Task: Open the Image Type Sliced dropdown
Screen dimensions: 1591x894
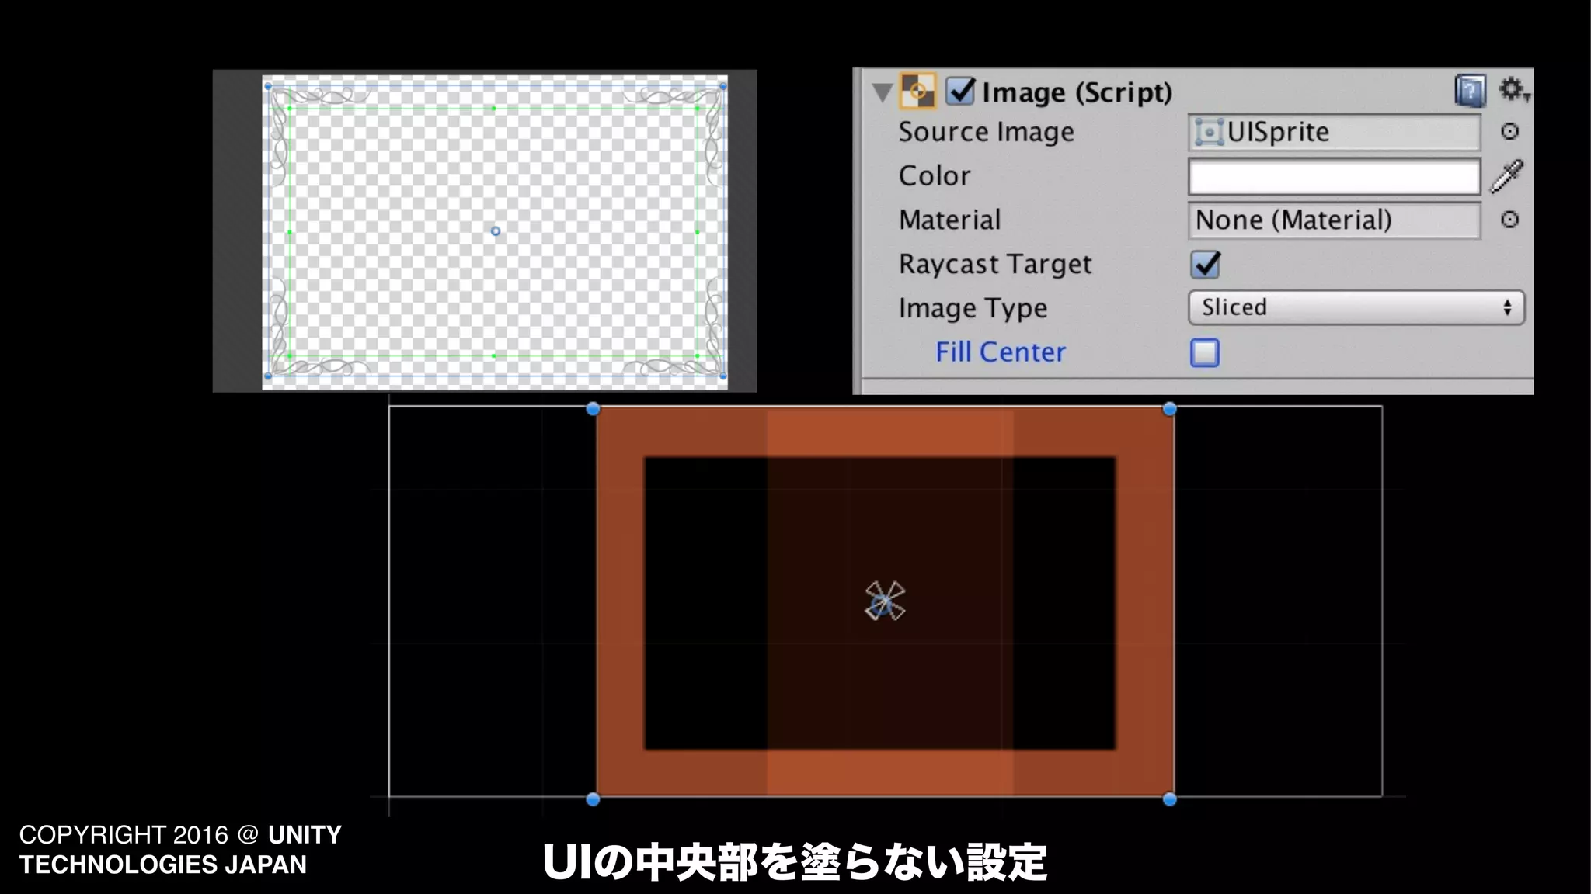Action: 1356,307
